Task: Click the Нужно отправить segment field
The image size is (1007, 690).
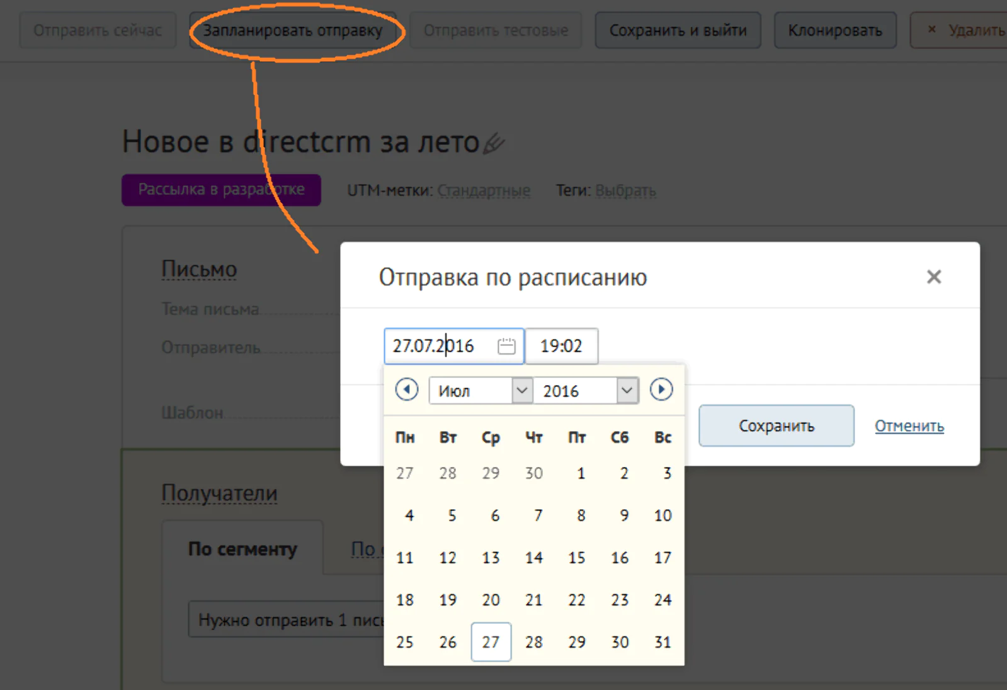Action: (x=287, y=620)
